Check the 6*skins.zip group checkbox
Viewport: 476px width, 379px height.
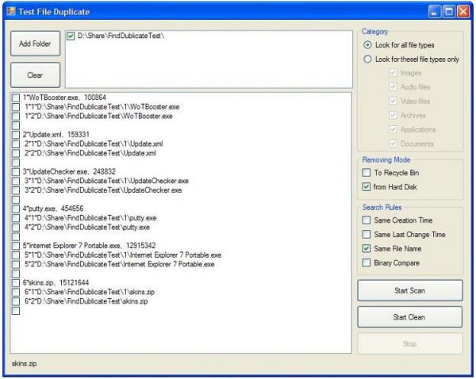pos(16,282)
